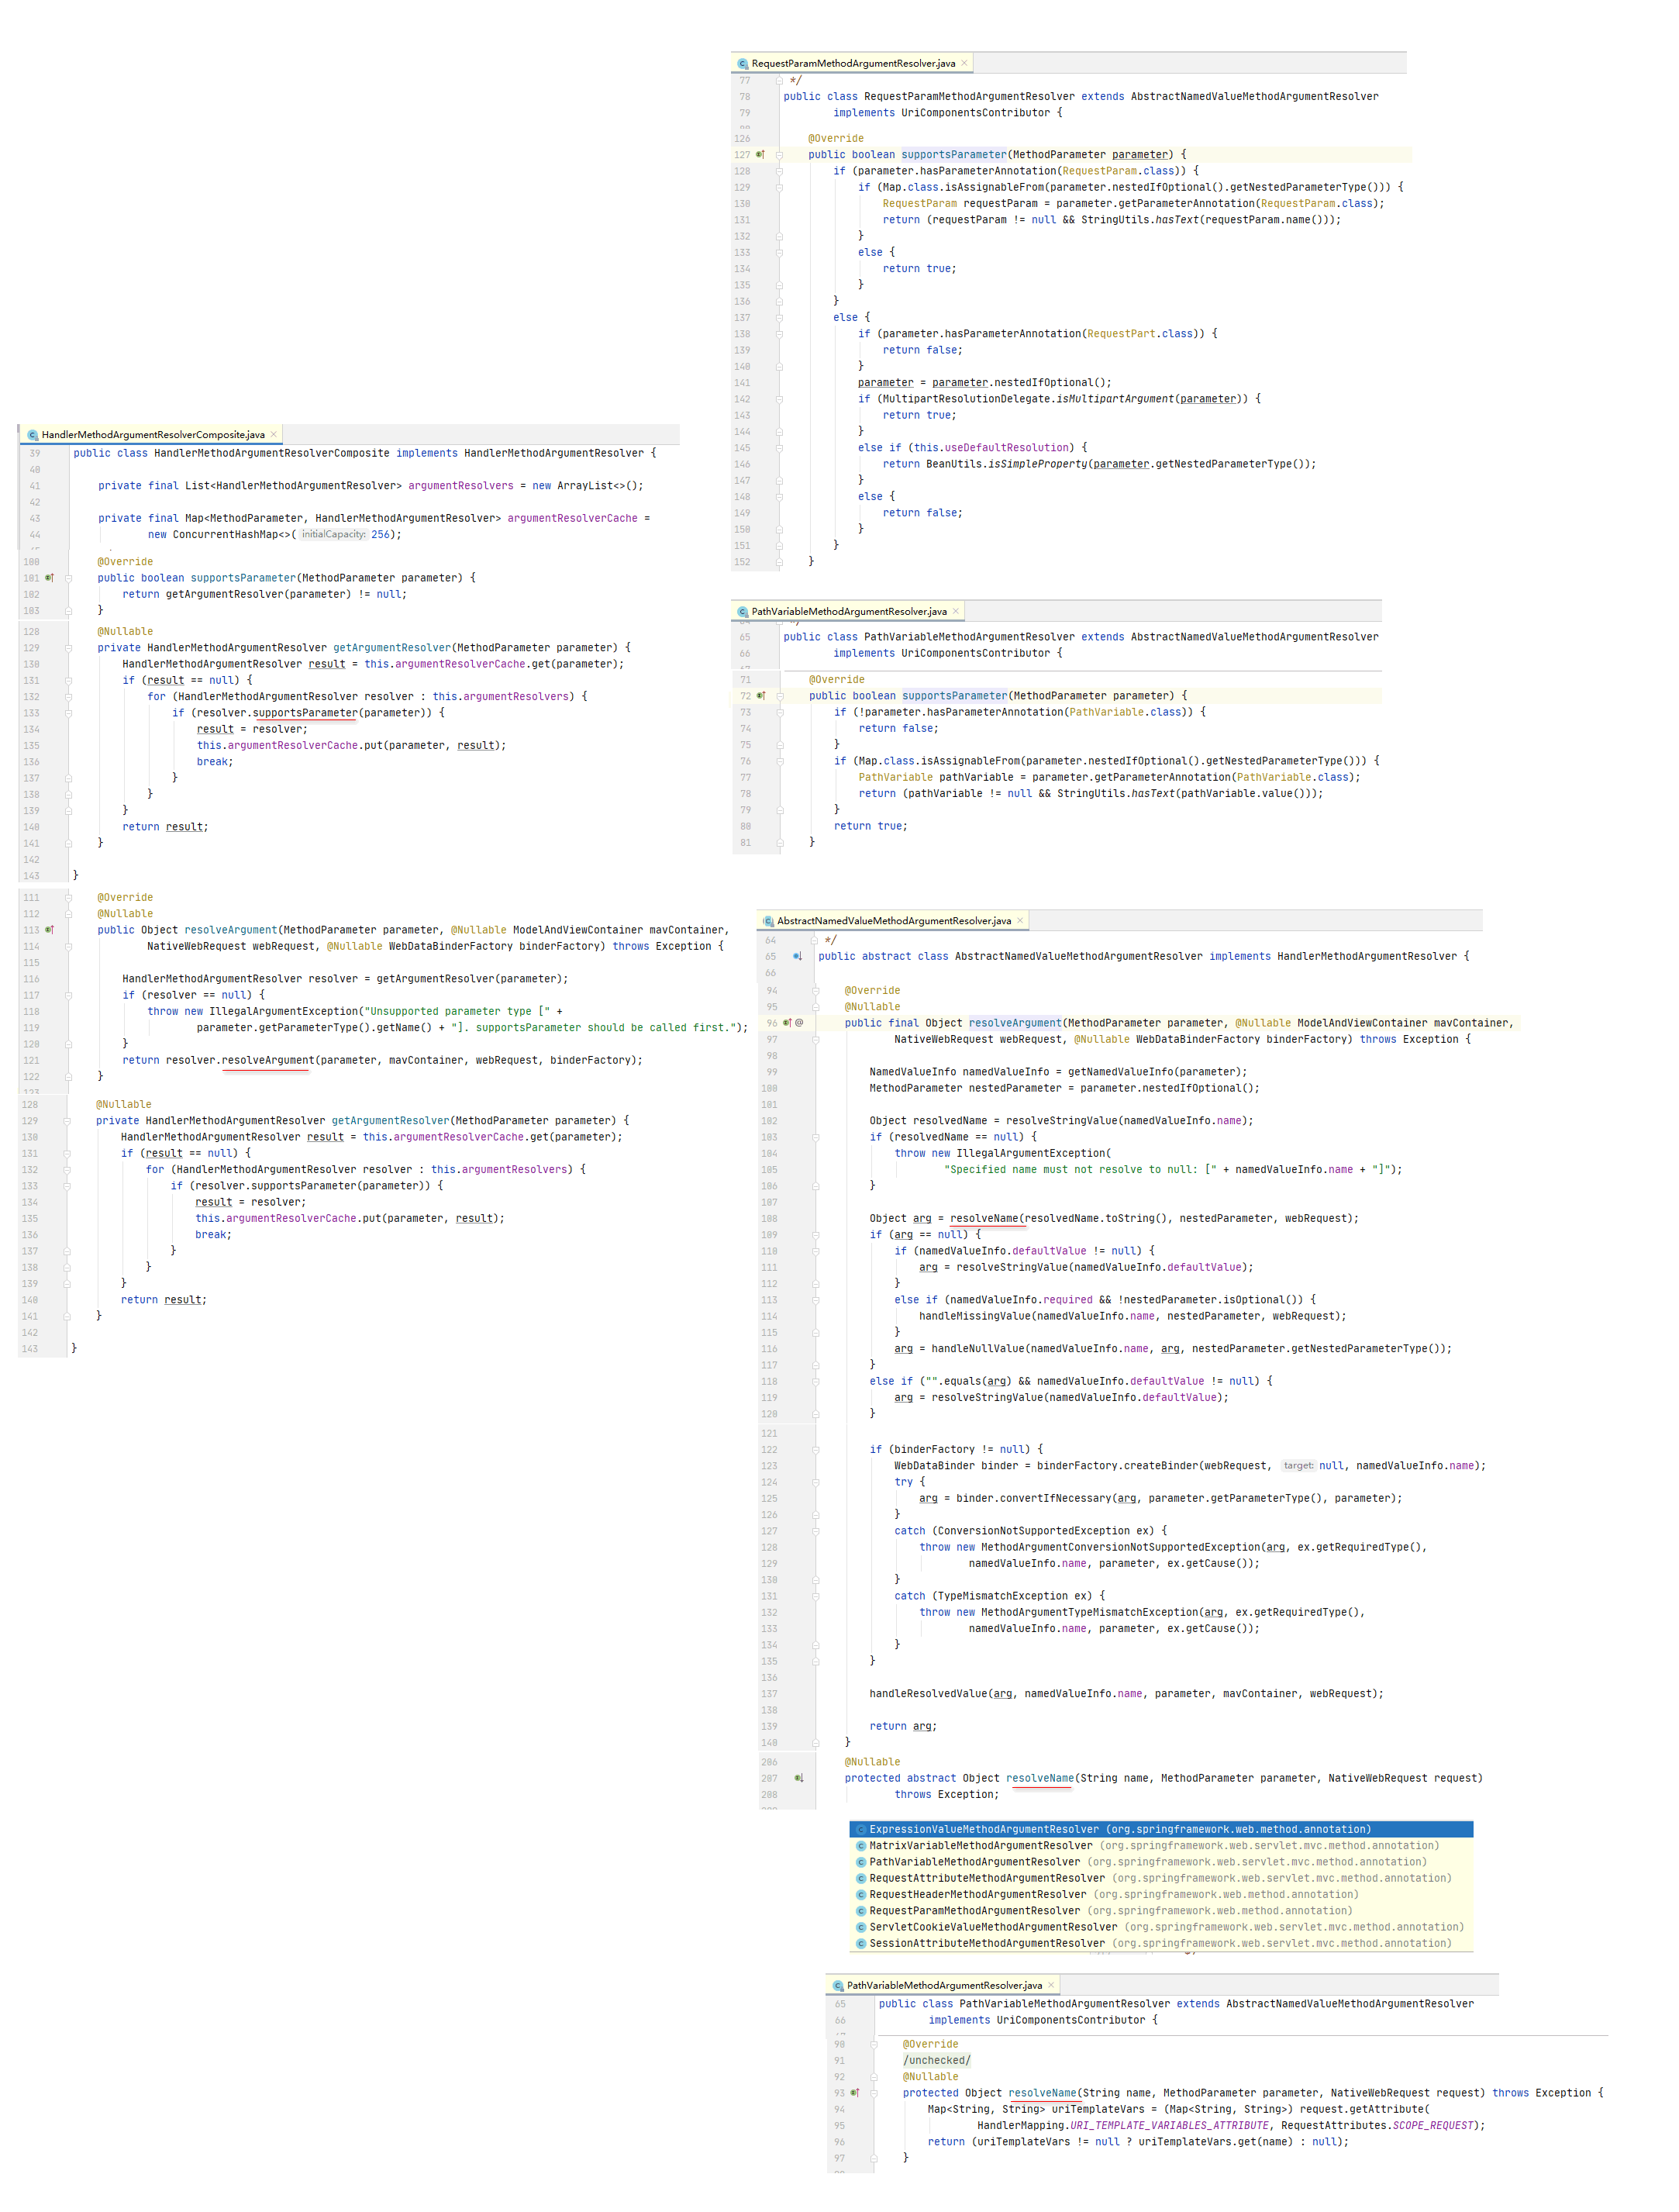Click class icon beside ExpressionValueMethodArgumentResolver in popup
Viewport: 1679px width, 2212px height.
pyautogui.click(x=861, y=1830)
